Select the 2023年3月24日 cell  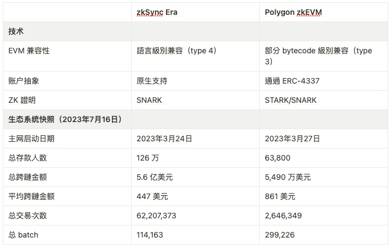click(195, 139)
